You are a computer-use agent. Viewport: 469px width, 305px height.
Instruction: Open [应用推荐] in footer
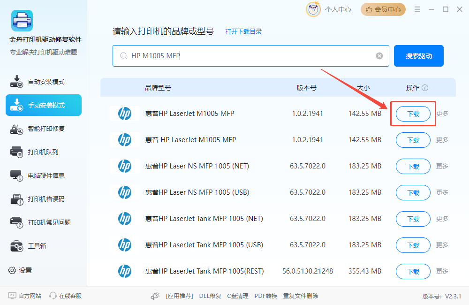pos(180,296)
